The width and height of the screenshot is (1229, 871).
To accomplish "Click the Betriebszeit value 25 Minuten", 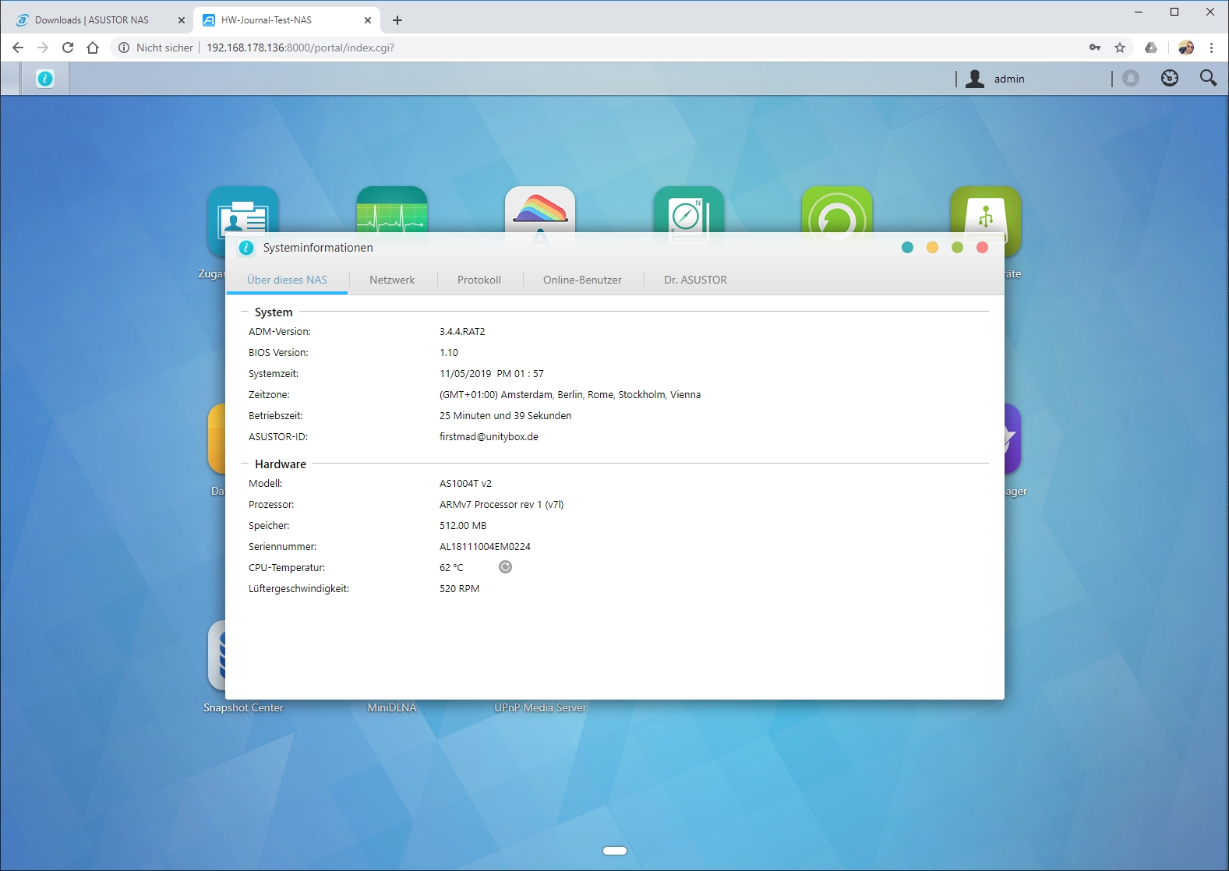I will [505, 416].
